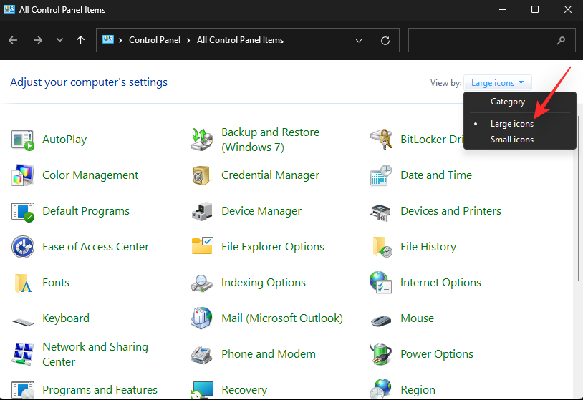
Task: Open the Devices and Printers link
Action: (450, 211)
